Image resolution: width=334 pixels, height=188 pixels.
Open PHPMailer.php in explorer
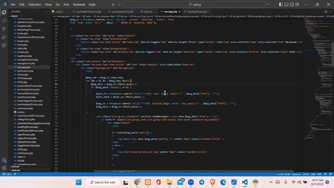click(25, 78)
